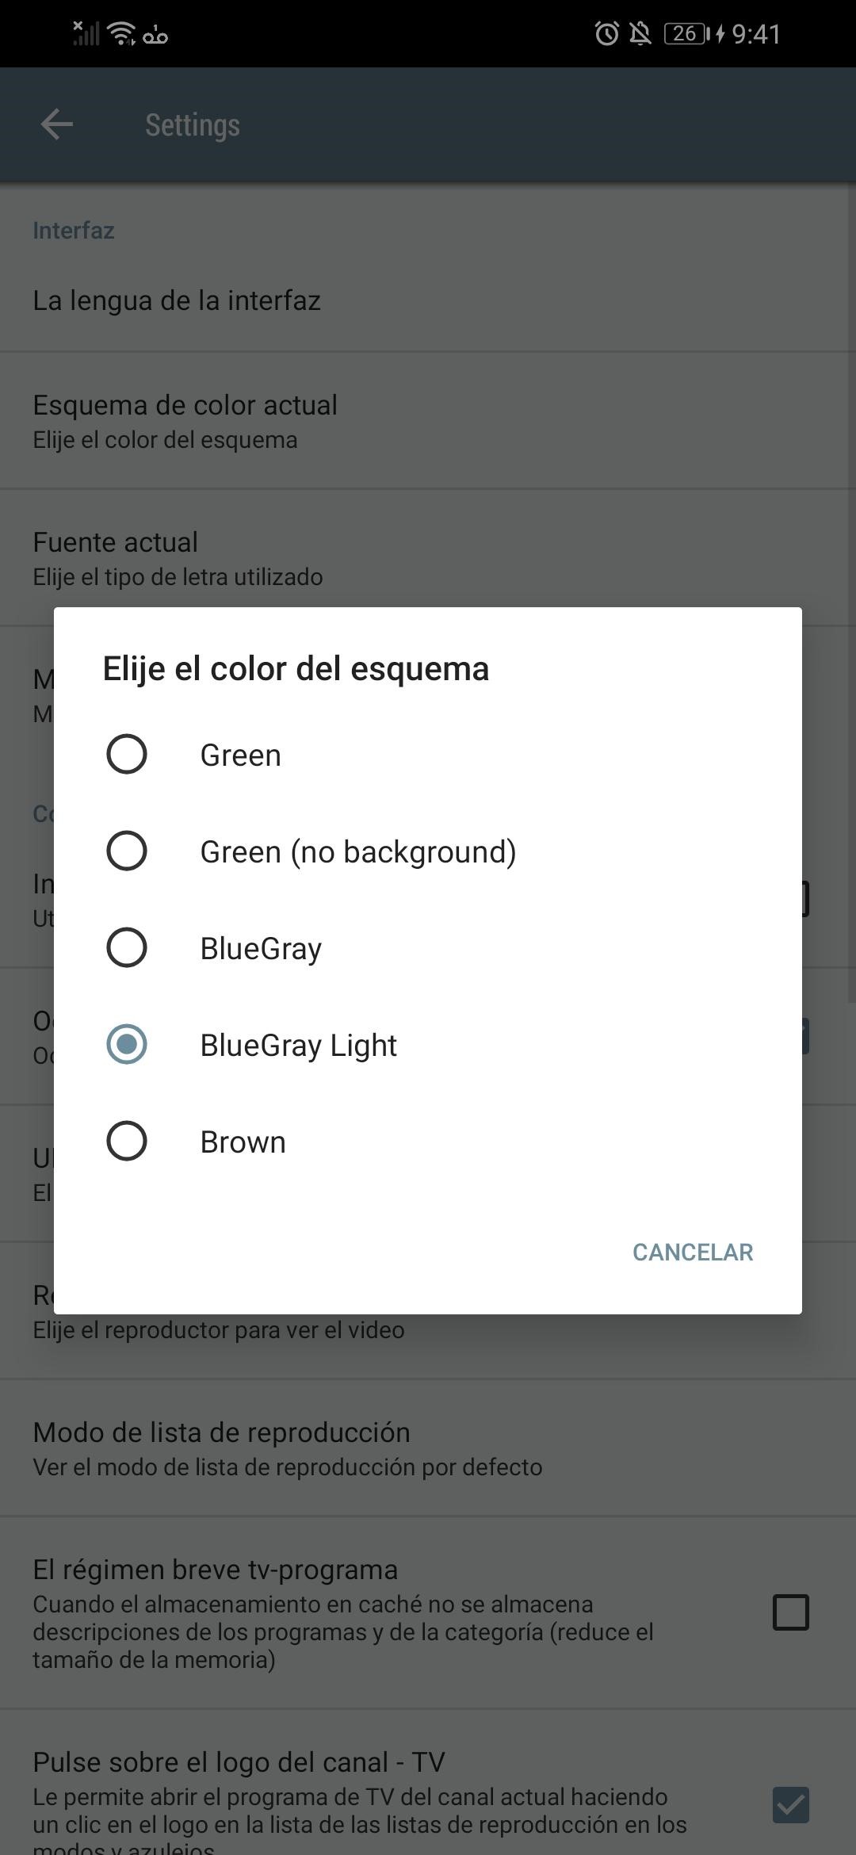Tap the cellular signal icon
The height and width of the screenshot is (1855, 856).
tap(86, 33)
